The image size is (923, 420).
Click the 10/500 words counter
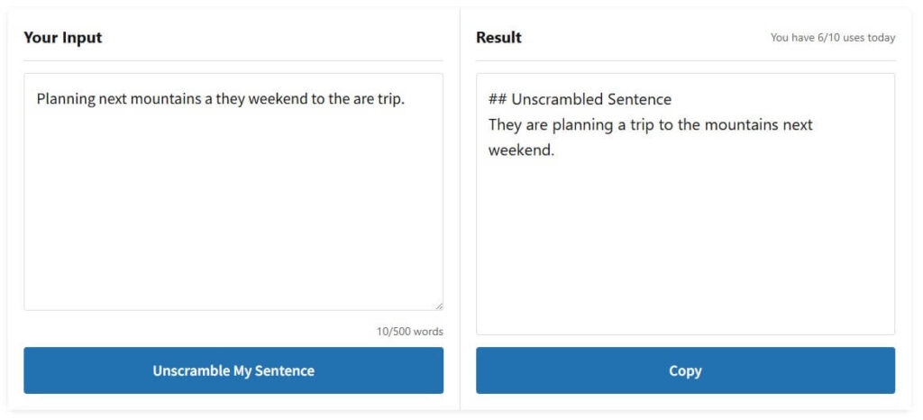point(410,332)
